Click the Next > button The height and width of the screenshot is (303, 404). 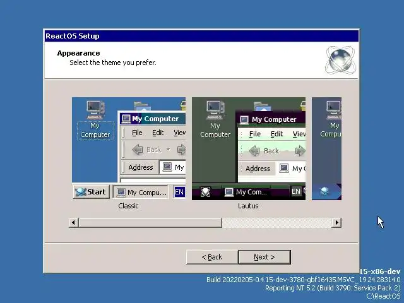264,257
